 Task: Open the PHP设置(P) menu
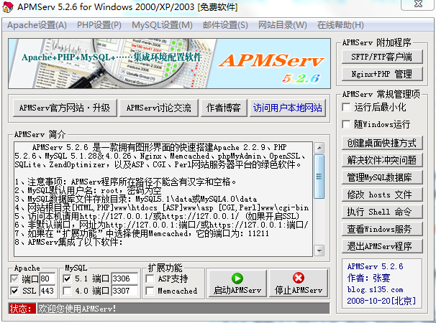pos(99,25)
